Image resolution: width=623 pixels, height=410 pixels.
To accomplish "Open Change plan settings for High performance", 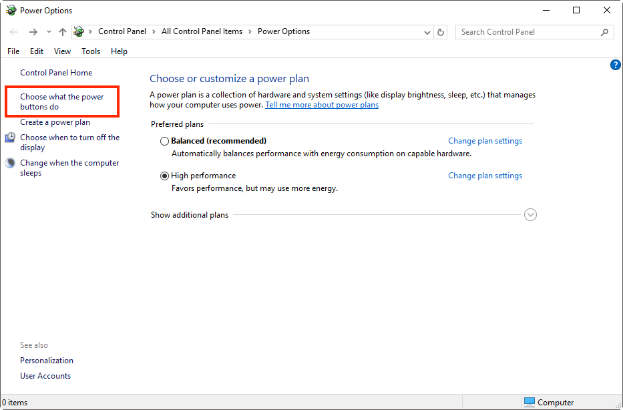I will tap(485, 175).
